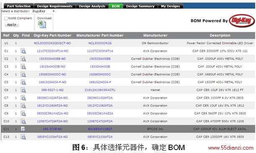Open manufacturer part 150333J400BB link
The height and width of the screenshot is (153, 256).
[x=100, y=59]
